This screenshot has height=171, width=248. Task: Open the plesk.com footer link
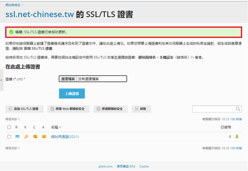[105, 166]
